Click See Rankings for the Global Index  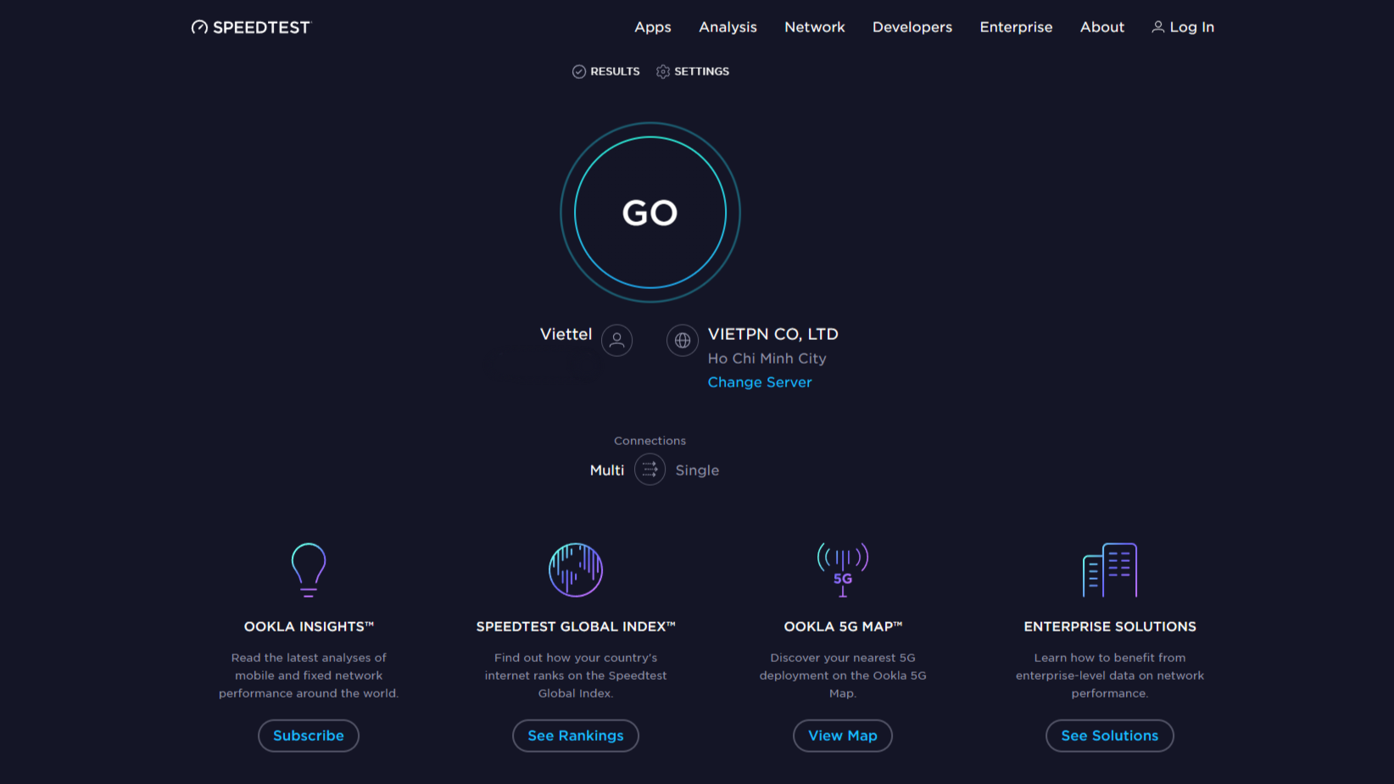[575, 736]
